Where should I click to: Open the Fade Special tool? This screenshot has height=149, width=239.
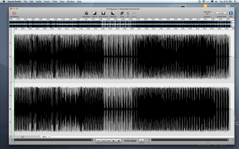(x=103, y=13)
